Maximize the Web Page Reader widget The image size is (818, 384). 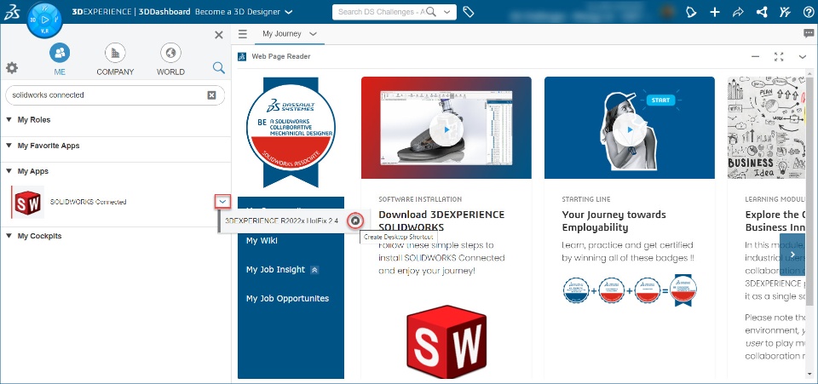(779, 56)
